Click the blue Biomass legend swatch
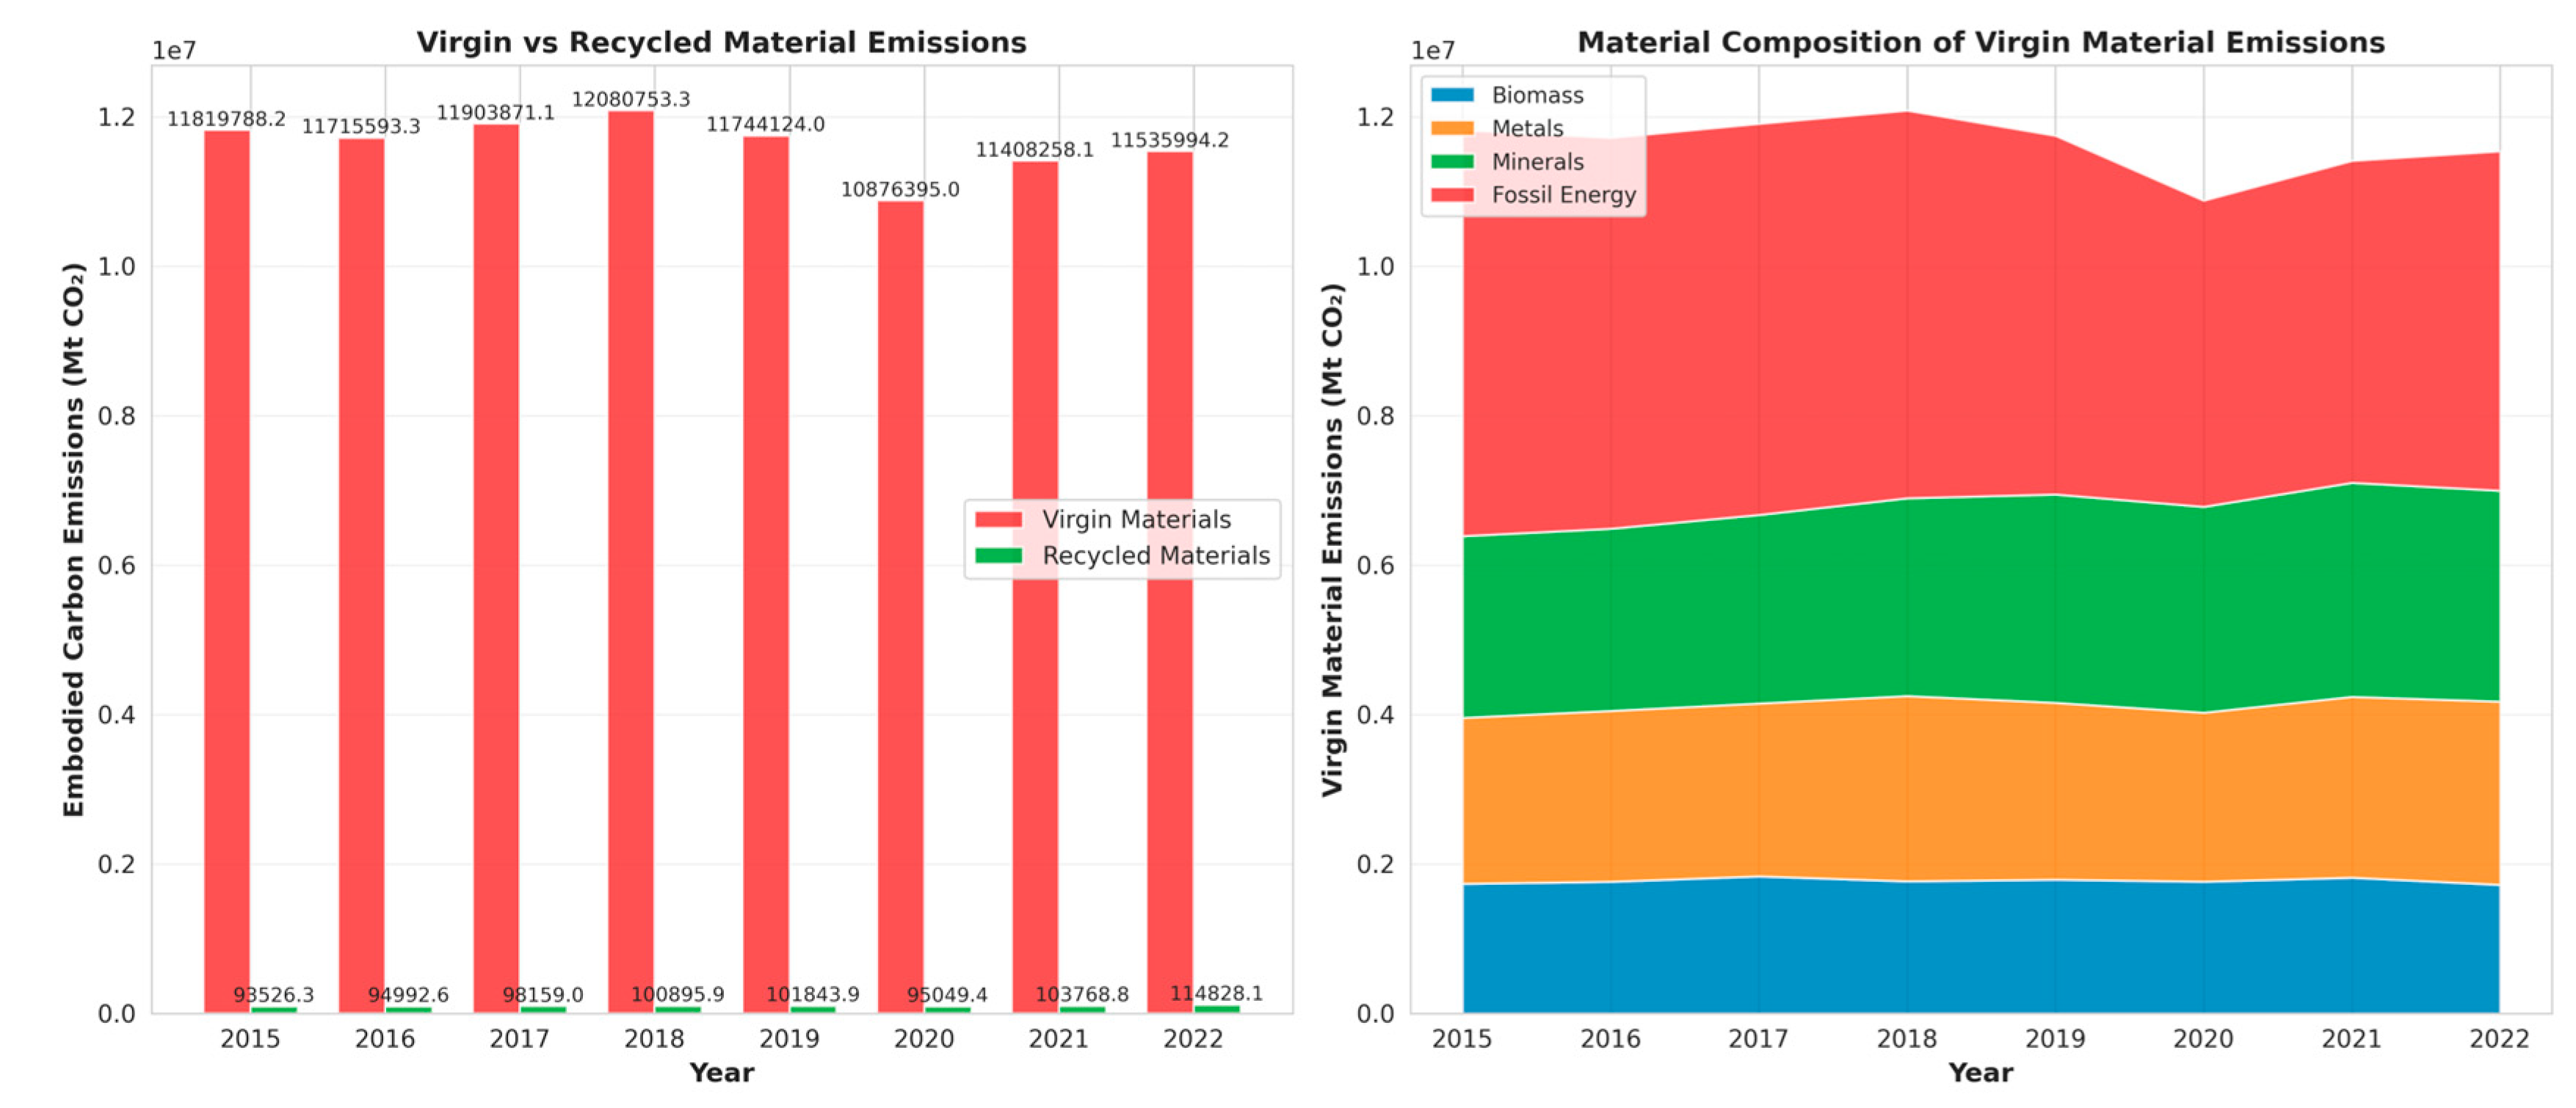 click(x=1452, y=95)
